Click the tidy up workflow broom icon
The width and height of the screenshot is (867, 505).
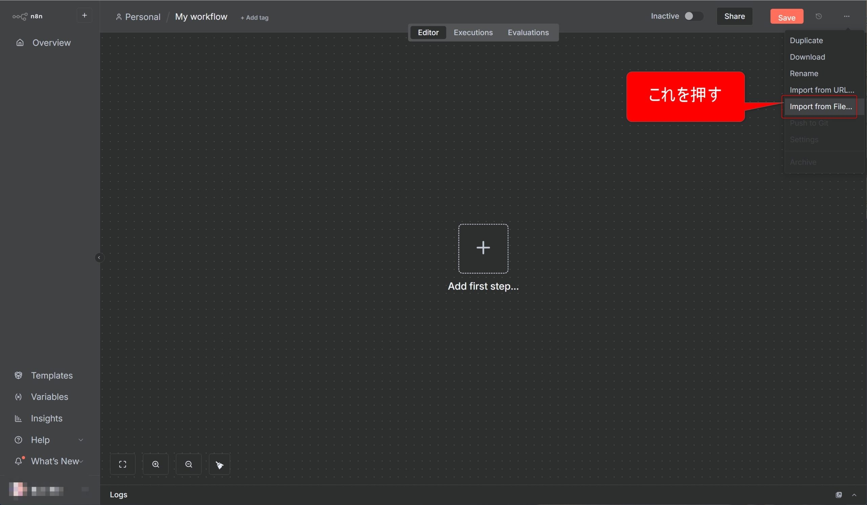(219, 464)
